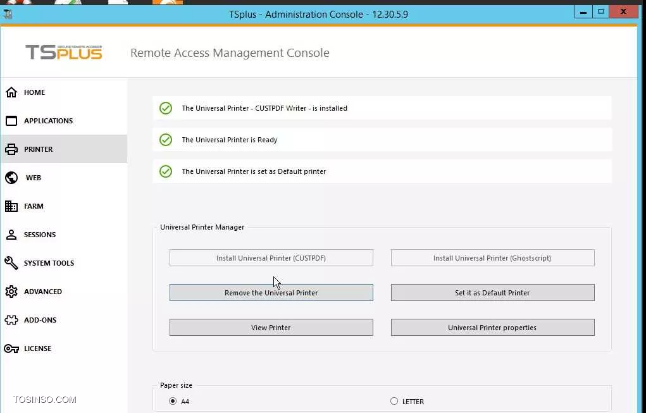646x413 pixels.
Task: Click green check icon beside Printer is Ready
Action: coord(166,140)
